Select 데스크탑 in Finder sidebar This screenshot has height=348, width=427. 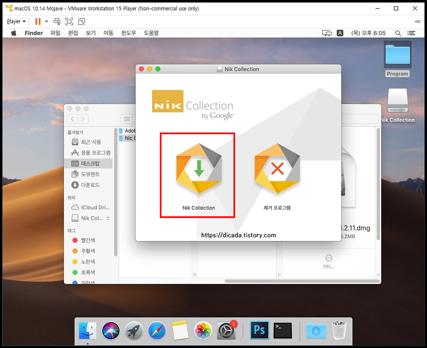tap(89, 163)
